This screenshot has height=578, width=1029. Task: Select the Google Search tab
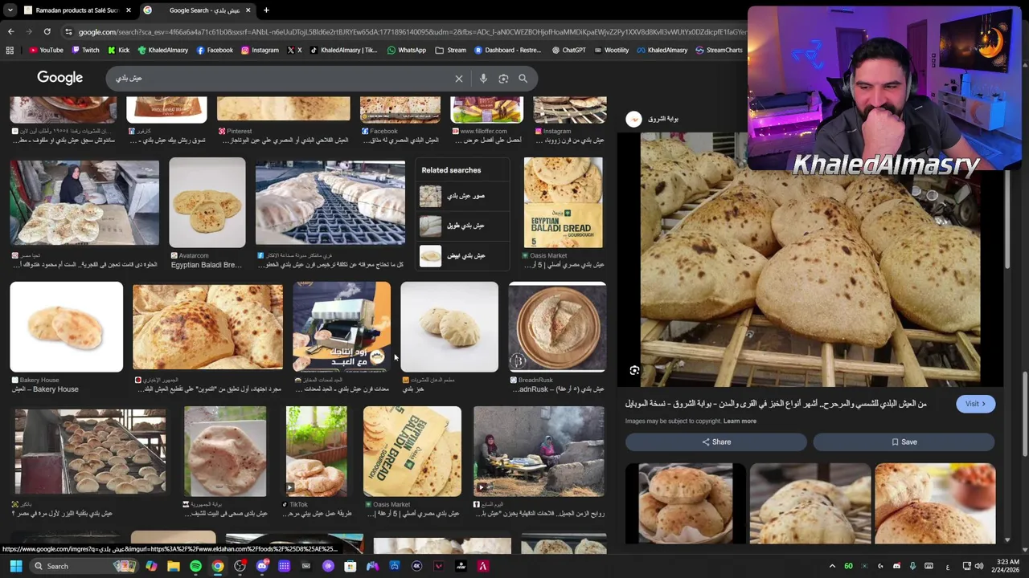tap(197, 10)
